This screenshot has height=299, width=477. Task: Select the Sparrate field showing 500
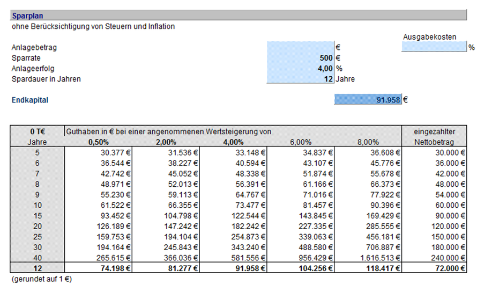tap(300, 58)
